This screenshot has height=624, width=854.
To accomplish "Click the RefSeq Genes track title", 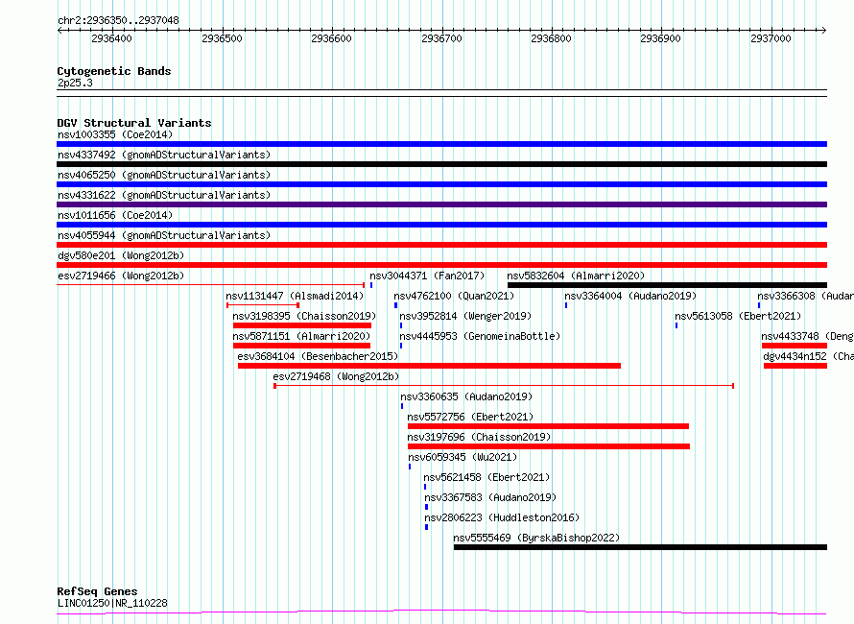I will (x=97, y=592).
